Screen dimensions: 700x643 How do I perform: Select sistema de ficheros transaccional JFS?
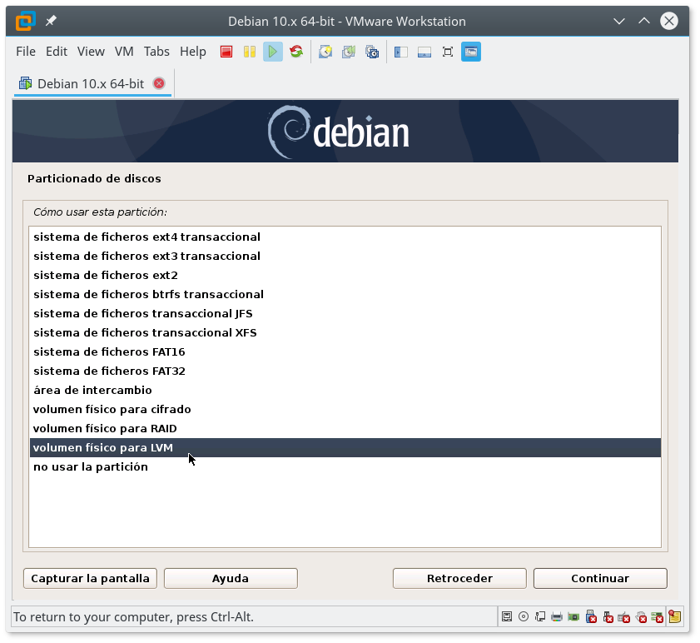click(x=345, y=314)
